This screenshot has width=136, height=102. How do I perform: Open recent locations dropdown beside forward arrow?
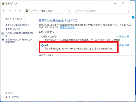15,11
